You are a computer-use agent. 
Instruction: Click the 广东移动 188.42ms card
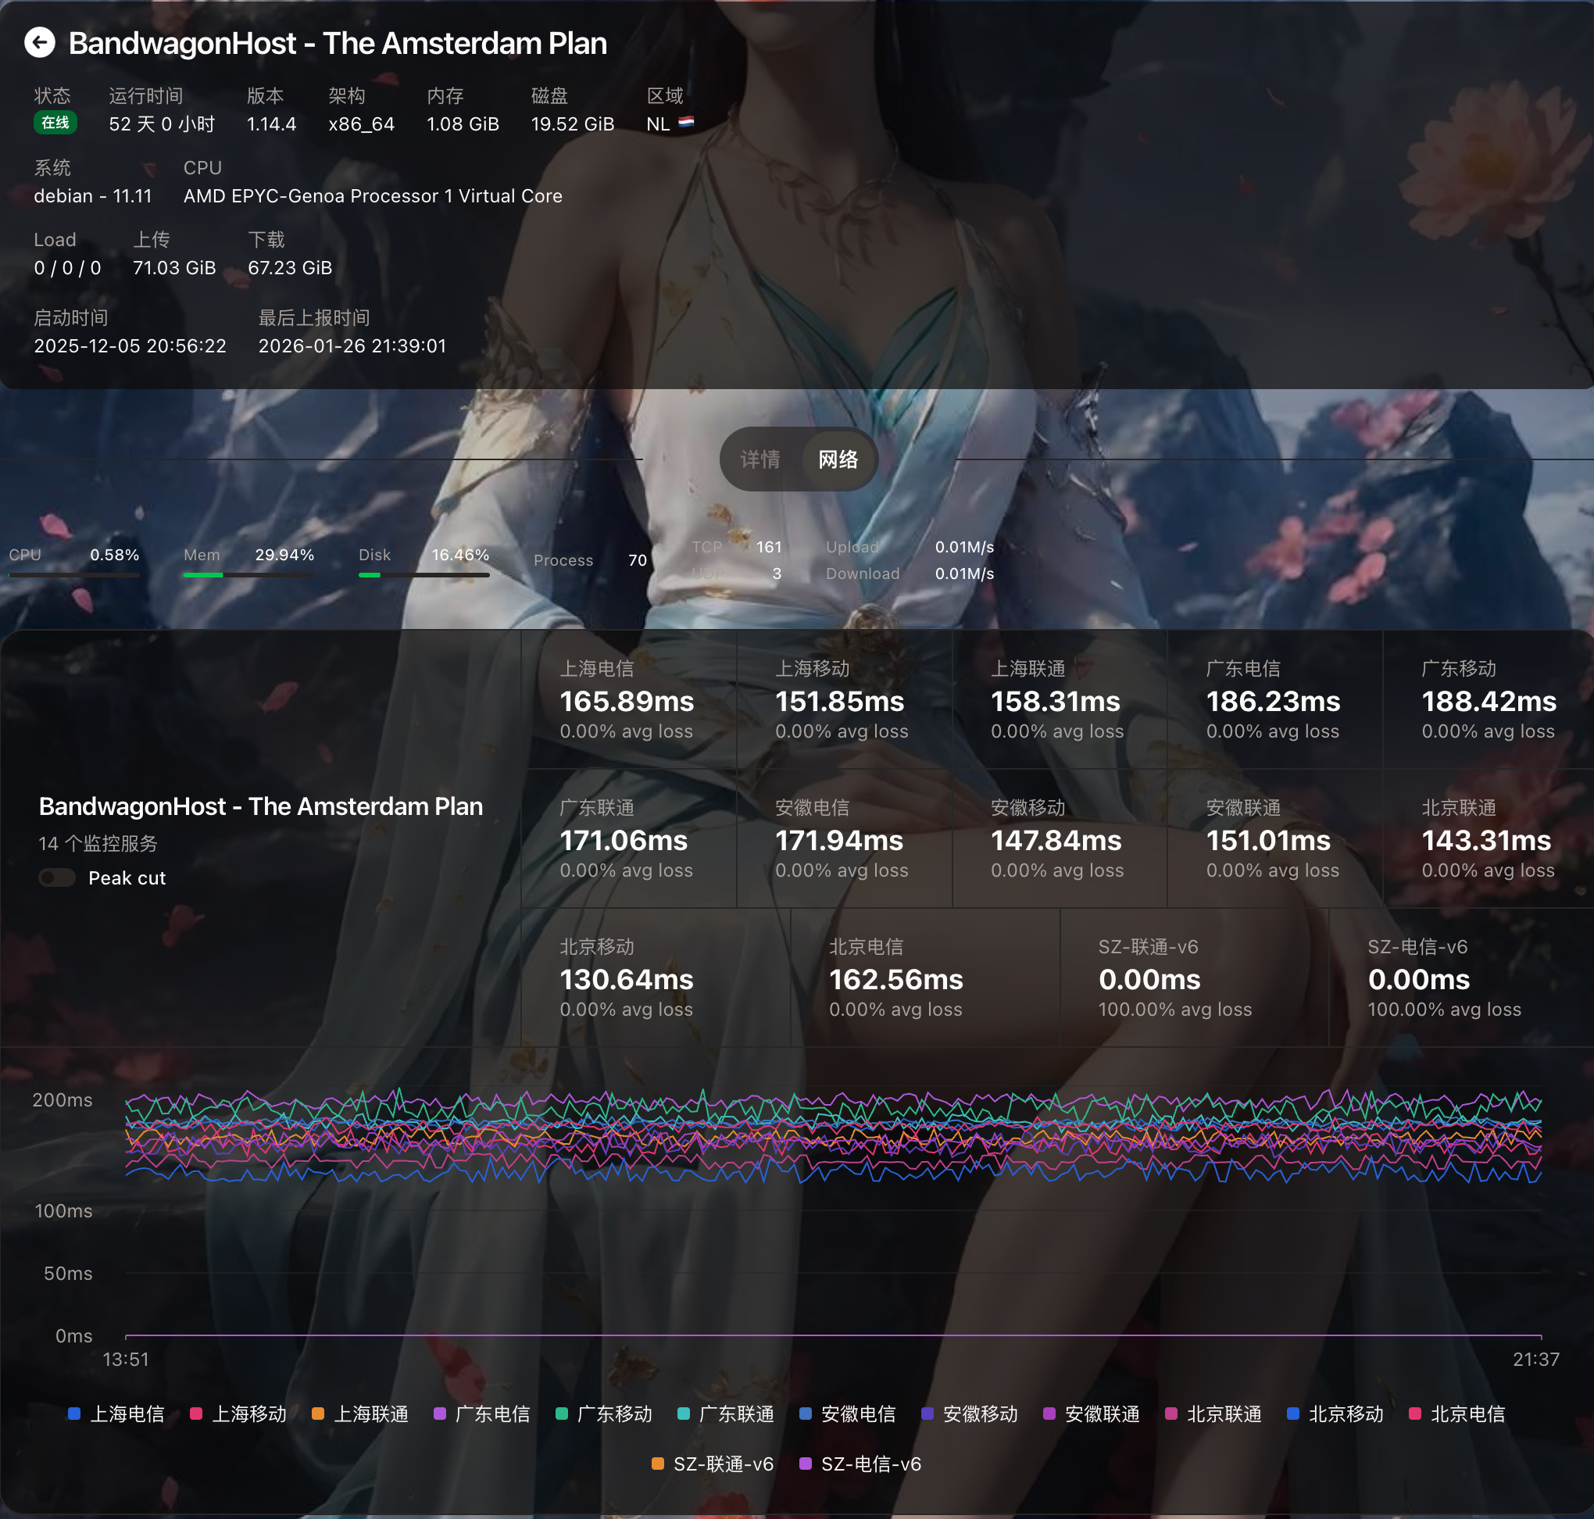[1488, 699]
